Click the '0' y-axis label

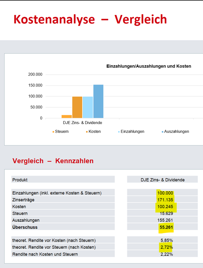pyautogui.click(x=41, y=118)
